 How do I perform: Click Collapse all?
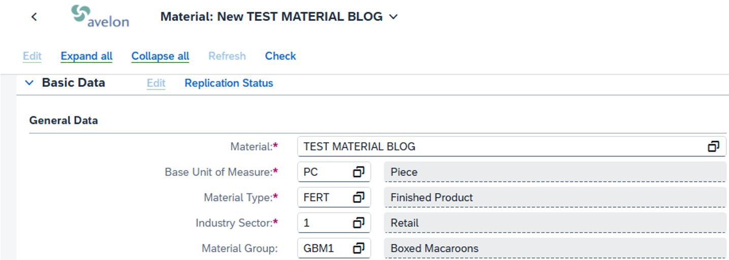(x=160, y=56)
